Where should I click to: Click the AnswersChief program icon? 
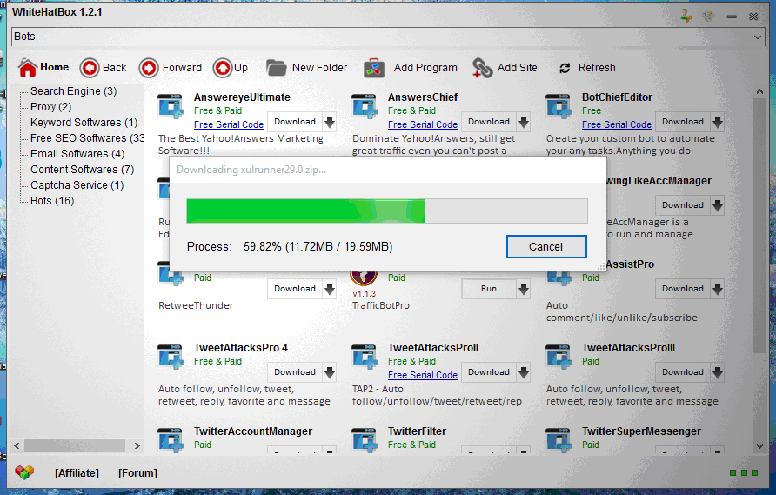[365, 106]
